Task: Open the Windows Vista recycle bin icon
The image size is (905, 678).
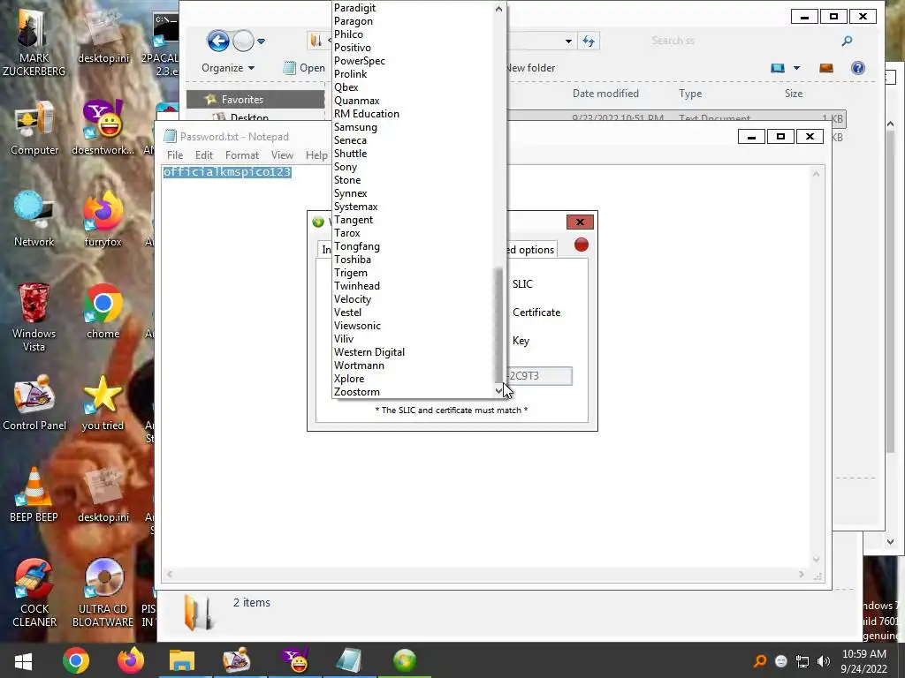Action: (x=34, y=317)
